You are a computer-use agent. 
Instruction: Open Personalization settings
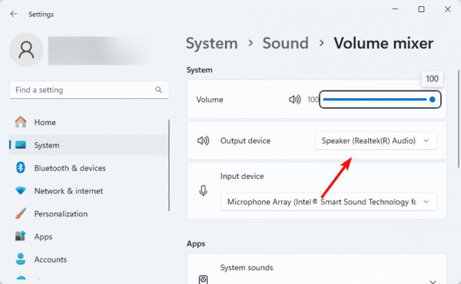(89, 213)
